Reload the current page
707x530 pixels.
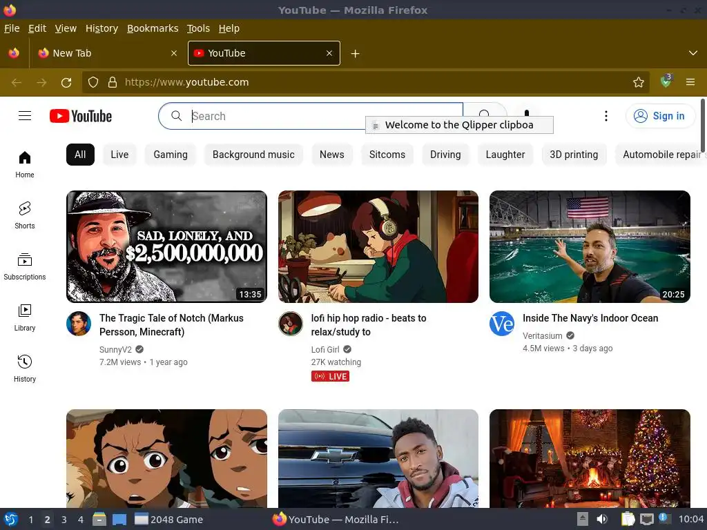[66, 82]
